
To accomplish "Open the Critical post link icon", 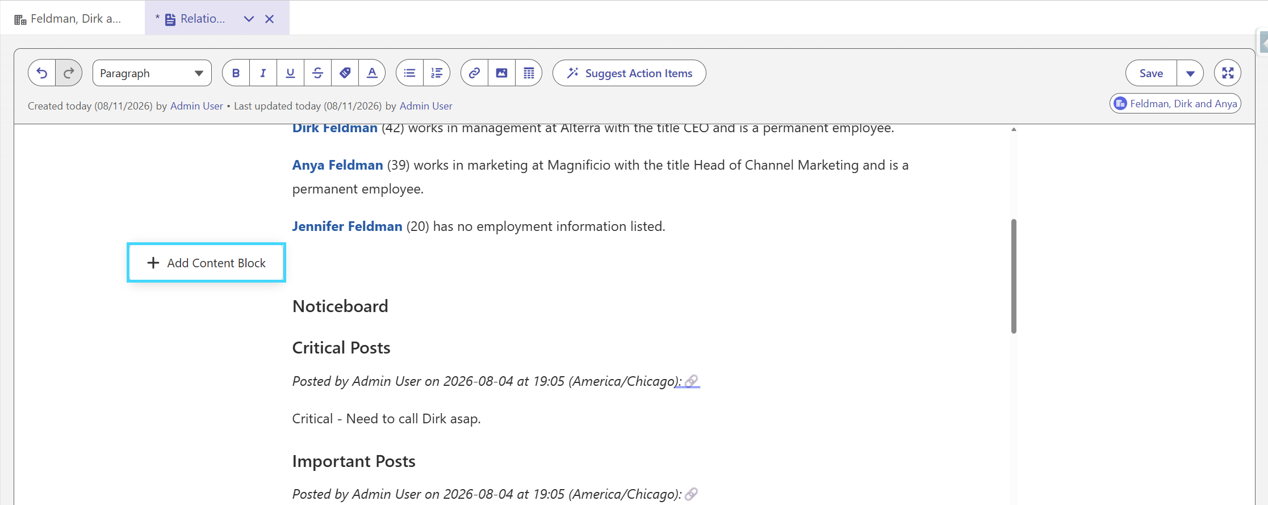I will pyautogui.click(x=691, y=381).
